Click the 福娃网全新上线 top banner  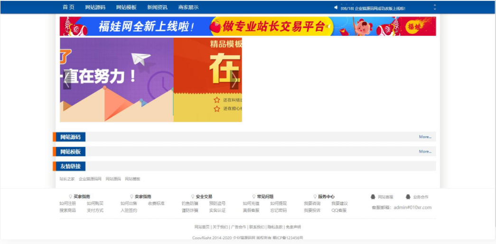tap(247, 26)
